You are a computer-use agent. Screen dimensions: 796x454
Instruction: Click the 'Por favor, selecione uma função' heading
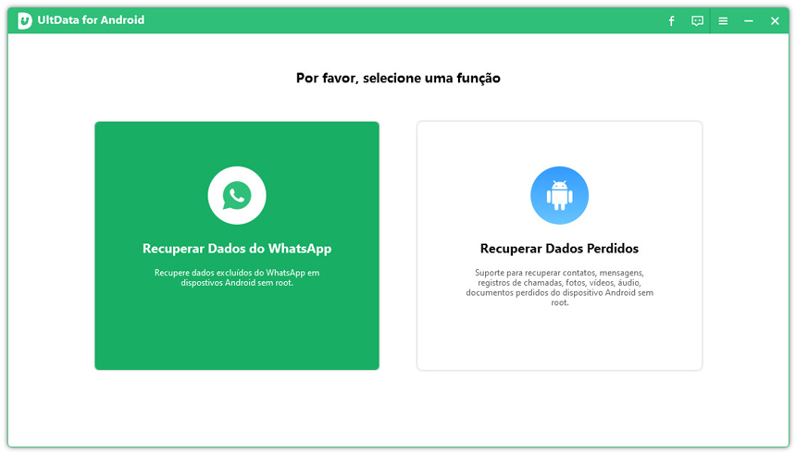(x=398, y=78)
